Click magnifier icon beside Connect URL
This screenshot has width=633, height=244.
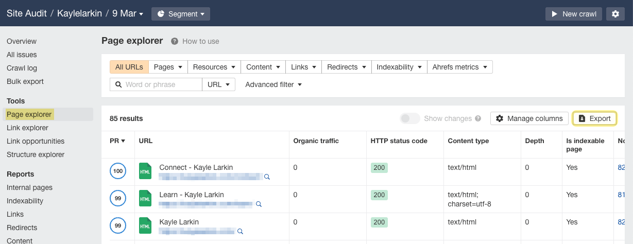[267, 177]
